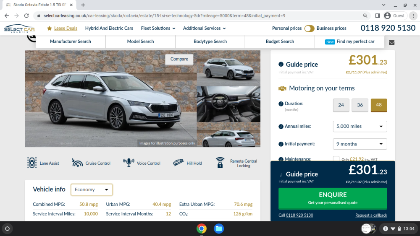Click Request a callback link
This screenshot has width=420, height=236.
pos(371,215)
